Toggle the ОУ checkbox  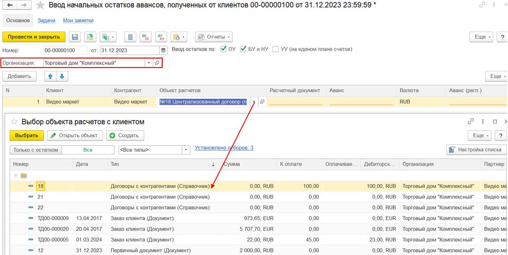(223, 49)
